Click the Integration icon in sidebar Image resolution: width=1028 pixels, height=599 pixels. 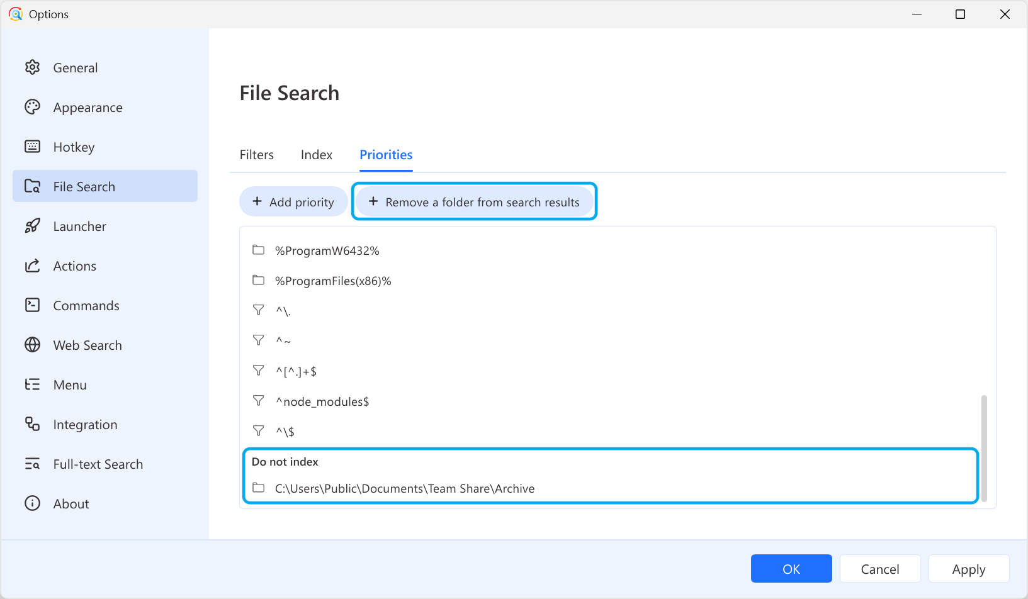click(x=32, y=424)
